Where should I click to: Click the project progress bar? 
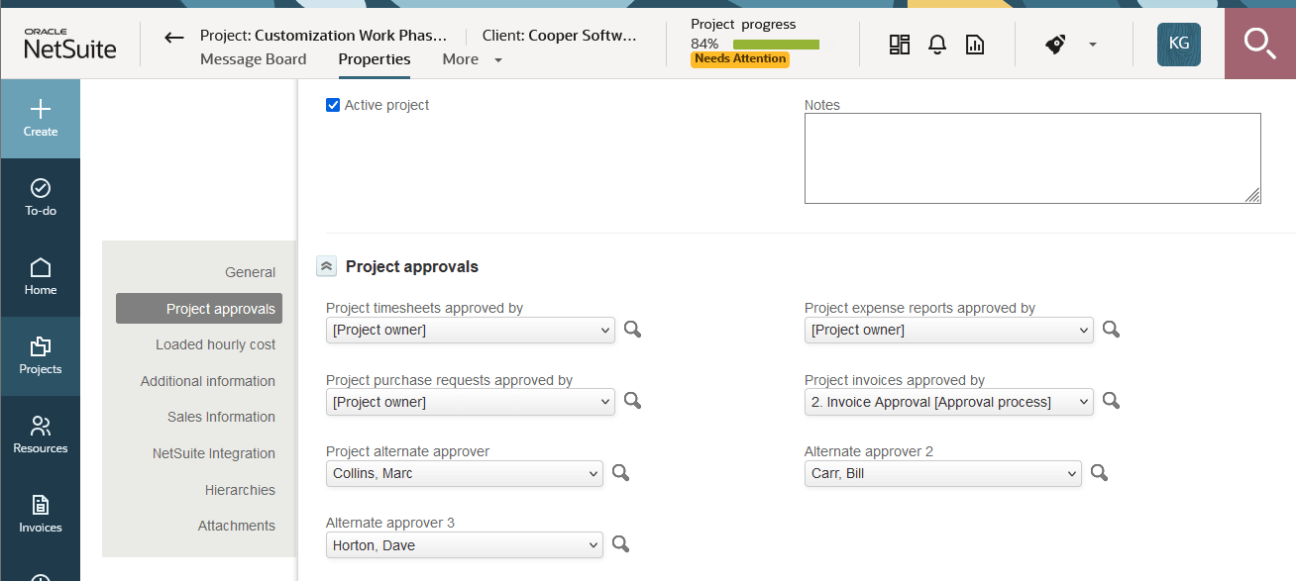pos(776,45)
